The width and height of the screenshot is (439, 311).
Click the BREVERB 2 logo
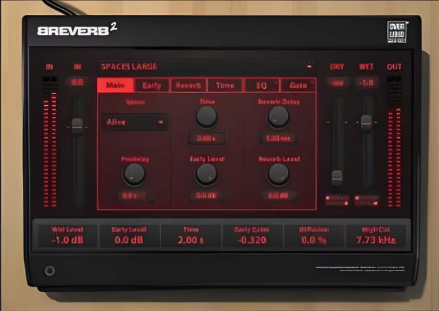click(x=77, y=29)
